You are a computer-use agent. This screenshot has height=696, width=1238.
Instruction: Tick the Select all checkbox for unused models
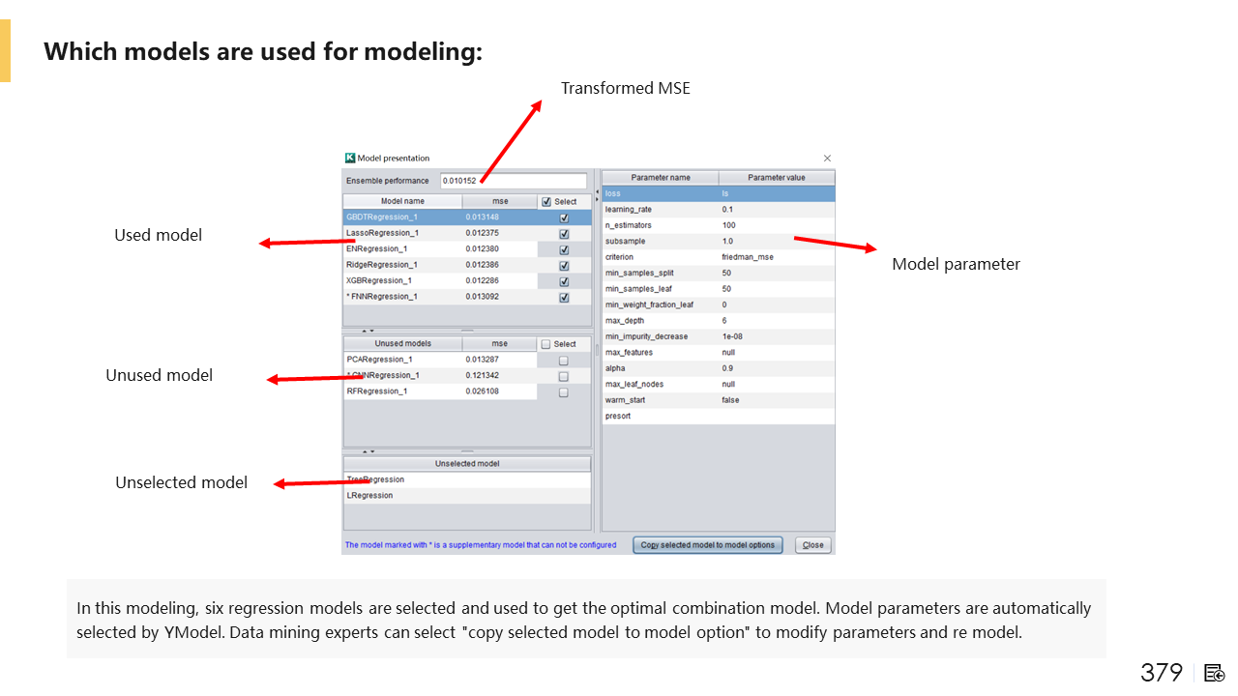pos(546,344)
